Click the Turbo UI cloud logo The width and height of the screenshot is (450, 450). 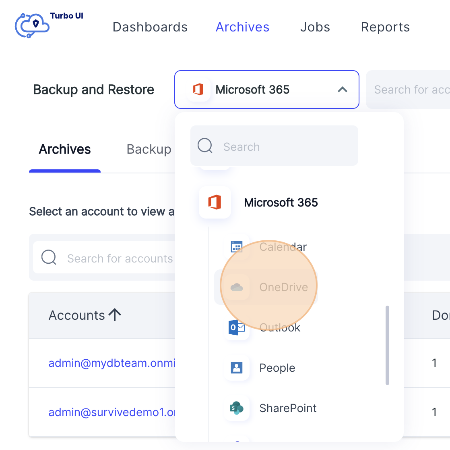coord(31,25)
